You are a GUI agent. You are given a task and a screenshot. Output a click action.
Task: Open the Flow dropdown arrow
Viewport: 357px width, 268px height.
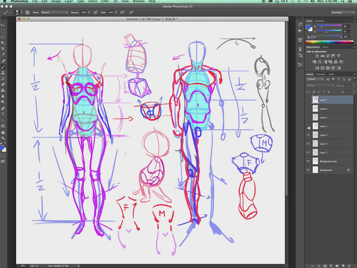click(x=116, y=13)
